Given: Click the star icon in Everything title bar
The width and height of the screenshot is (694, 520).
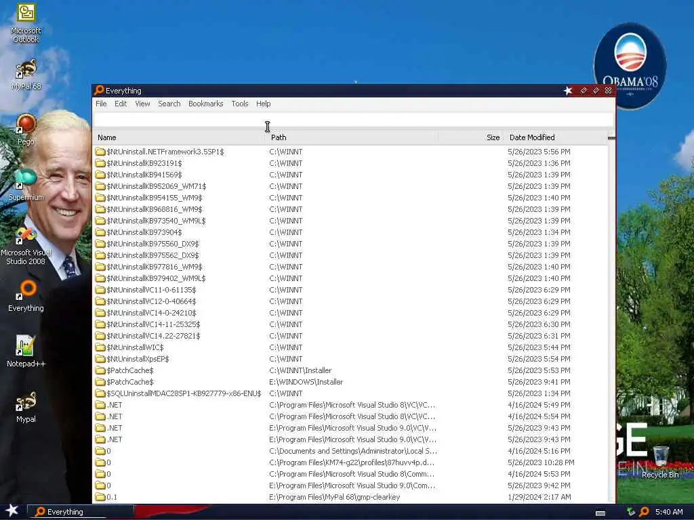Looking at the screenshot, I should [568, 91].
